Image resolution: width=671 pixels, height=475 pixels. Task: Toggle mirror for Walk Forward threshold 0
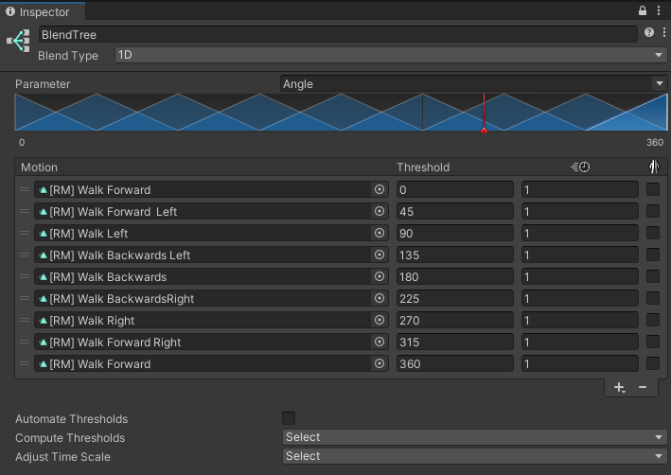653,189
